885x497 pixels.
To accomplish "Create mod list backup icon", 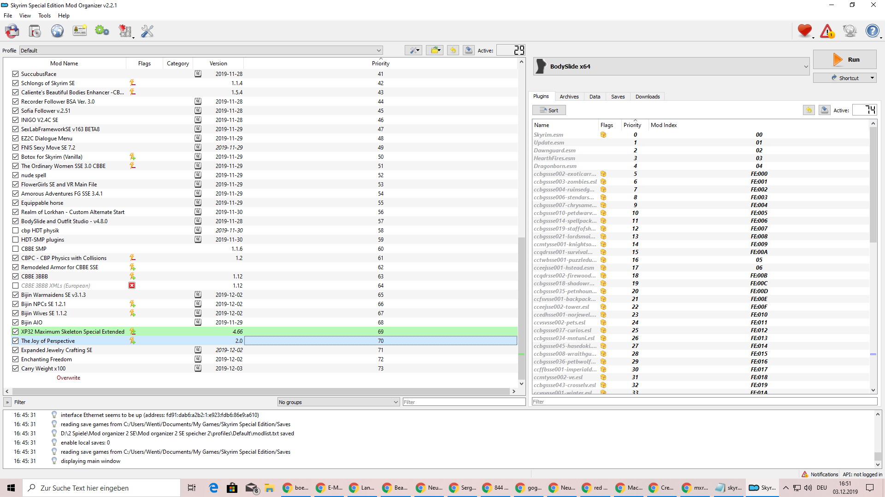I will [x=469, y=50].
